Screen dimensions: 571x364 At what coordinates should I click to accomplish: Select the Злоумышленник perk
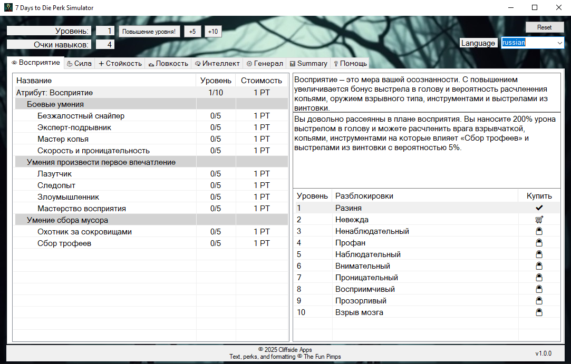click(x=151, y=197)
